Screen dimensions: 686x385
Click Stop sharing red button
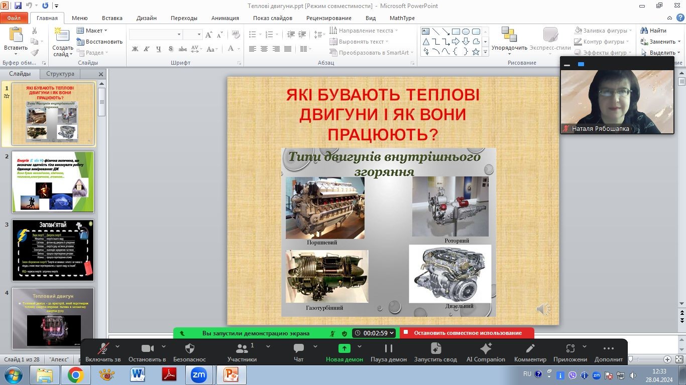tap(467, 333)
